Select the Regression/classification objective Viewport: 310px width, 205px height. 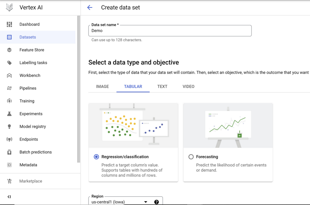pyautogui.click(x=97, y=157)
